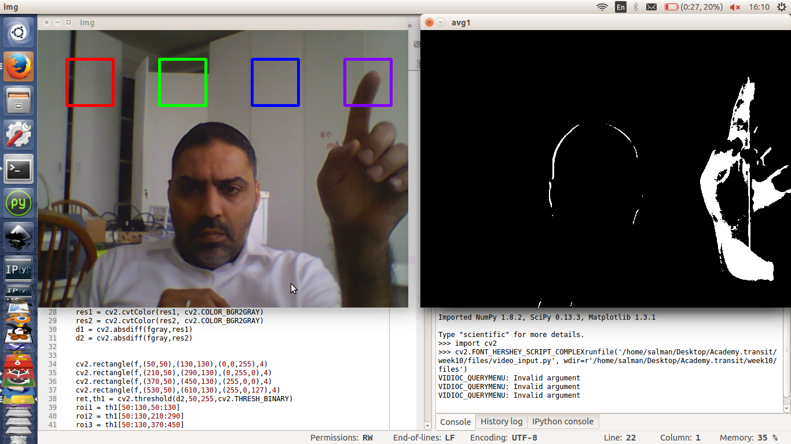The height and width of the screenshot is (444, 791).
Task: Click the 'Permissions: RW' status entry
Action: 342,438
